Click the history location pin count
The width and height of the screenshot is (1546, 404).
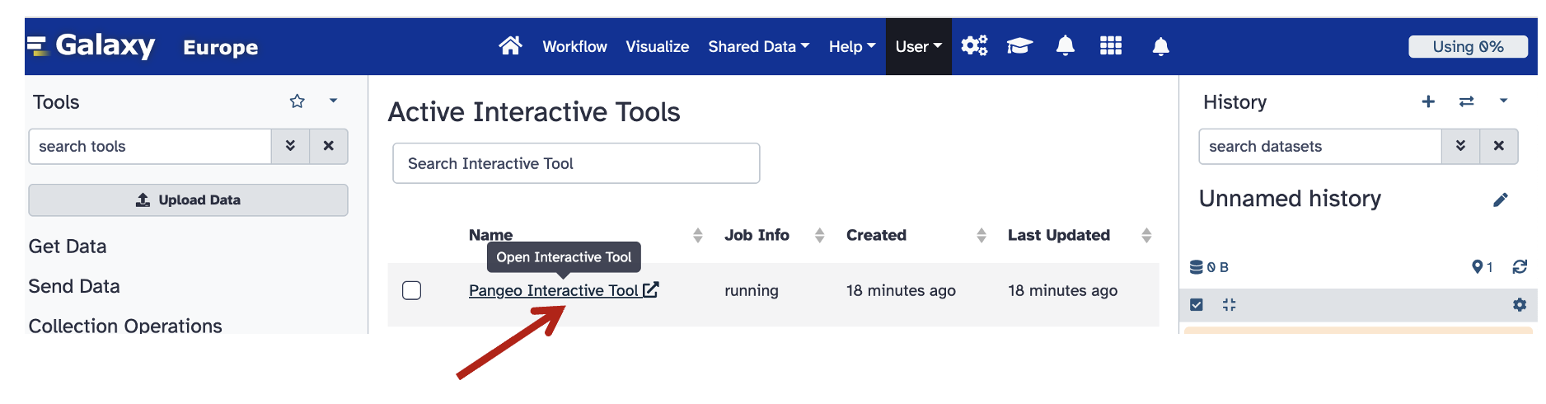1483,267
